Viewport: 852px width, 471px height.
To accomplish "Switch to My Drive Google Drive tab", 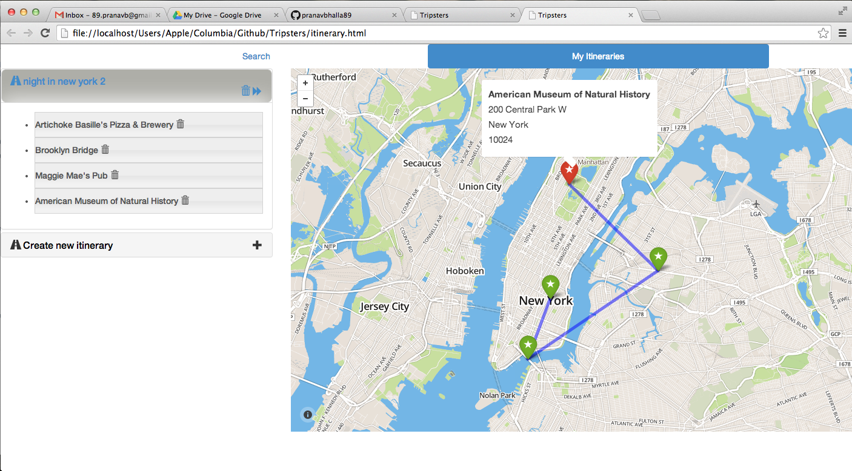I will (x=223, y=15).
